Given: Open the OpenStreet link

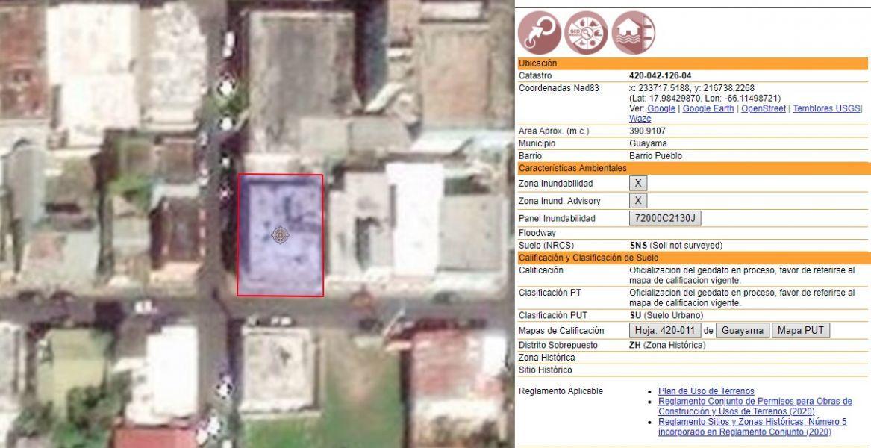Looking at the screenshot, I should pyautogui.click(x=764, y=108).
